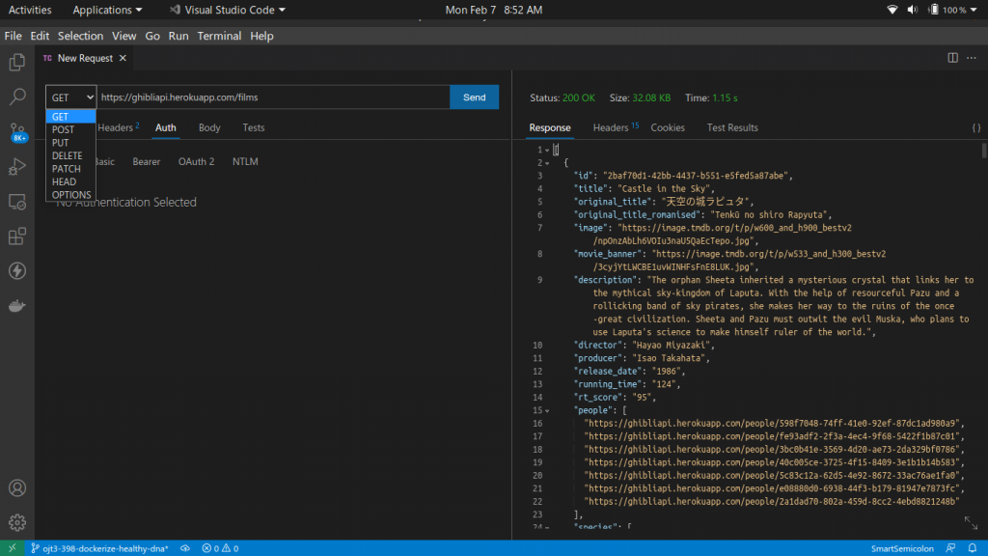Open Remote Explorer view icon

point(17,202)
